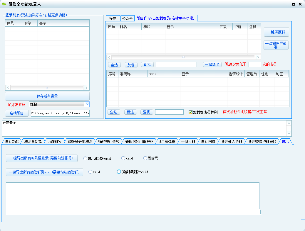Click the 进度显示 log text area
The height and width of the screenshot is (231, 305).
[144, 128]
